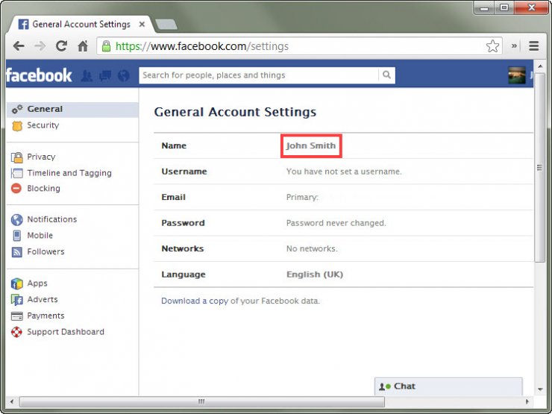Open Payments settings in sidebar
This screenshot has height=414, width=552.
[46, 316]
